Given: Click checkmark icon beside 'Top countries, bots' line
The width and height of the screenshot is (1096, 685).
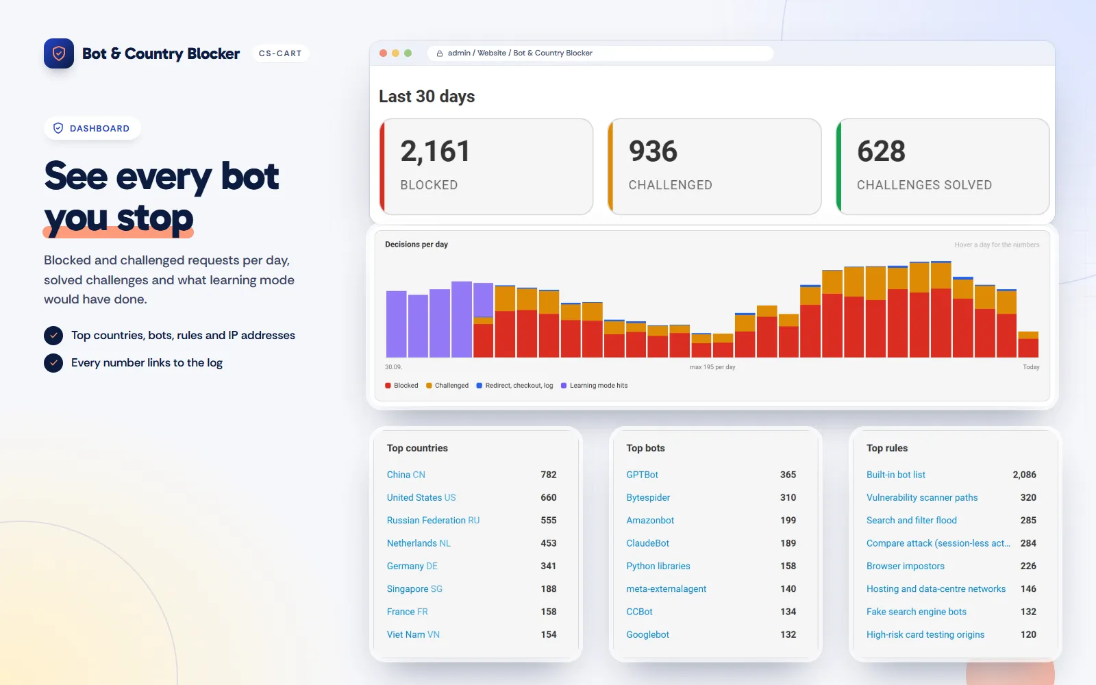Looking at the screenshot, I should point(53,335).
